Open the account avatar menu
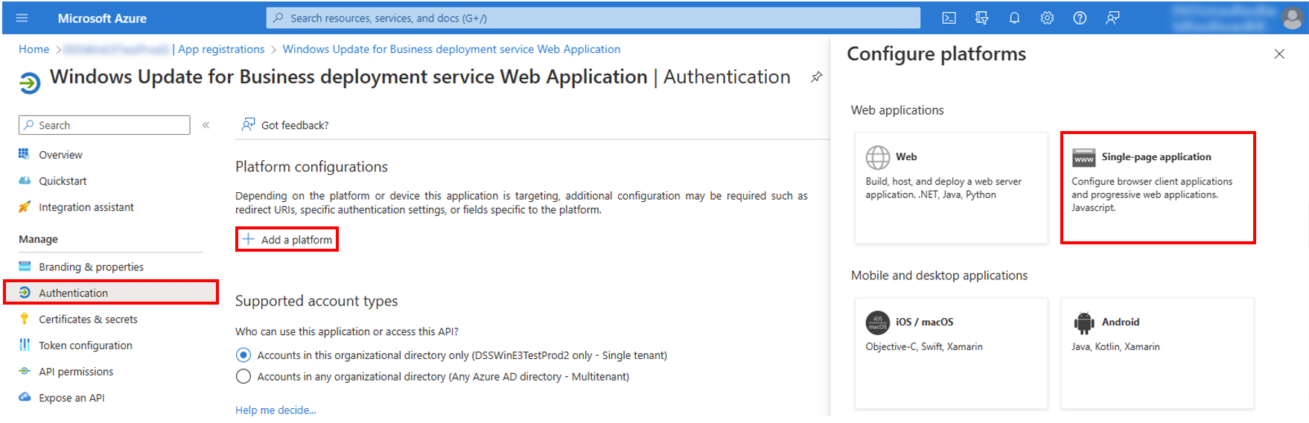The width and height of the screenshot is (1309, 423). point(1293,19)
